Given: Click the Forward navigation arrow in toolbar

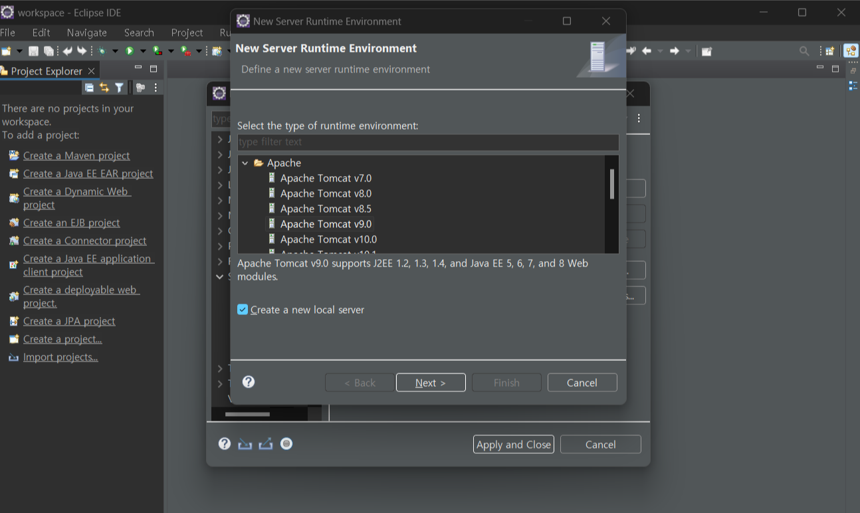Looking at the screenshot, I should (675, 51).
